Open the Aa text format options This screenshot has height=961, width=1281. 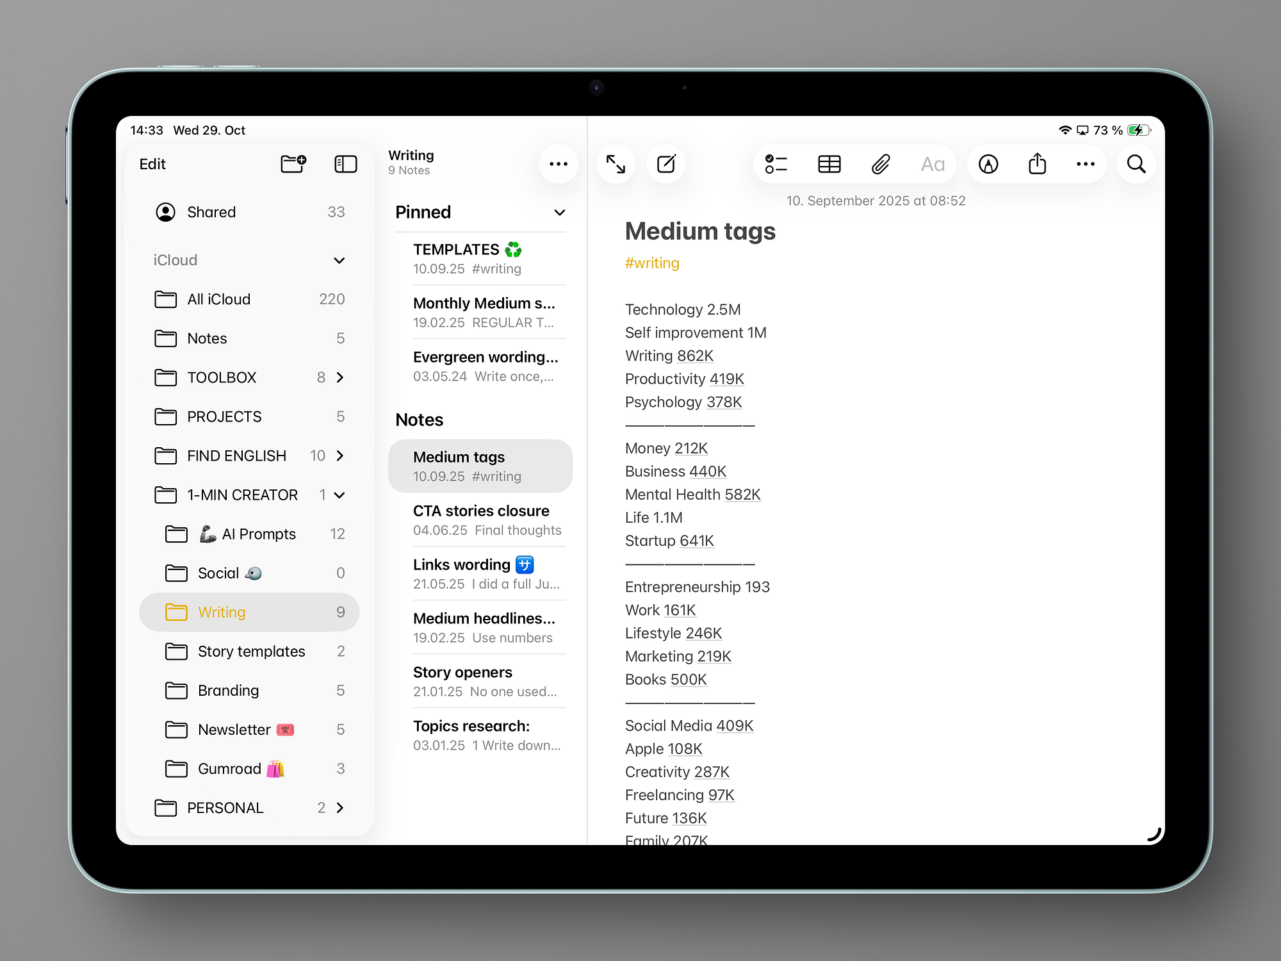click(932, 165)
